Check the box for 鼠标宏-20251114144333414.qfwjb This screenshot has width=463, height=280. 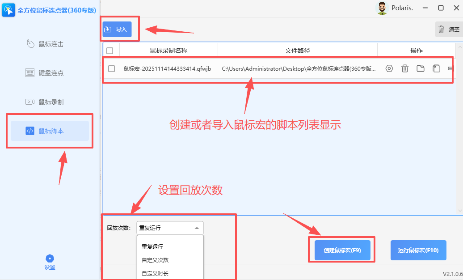(112, 68)
